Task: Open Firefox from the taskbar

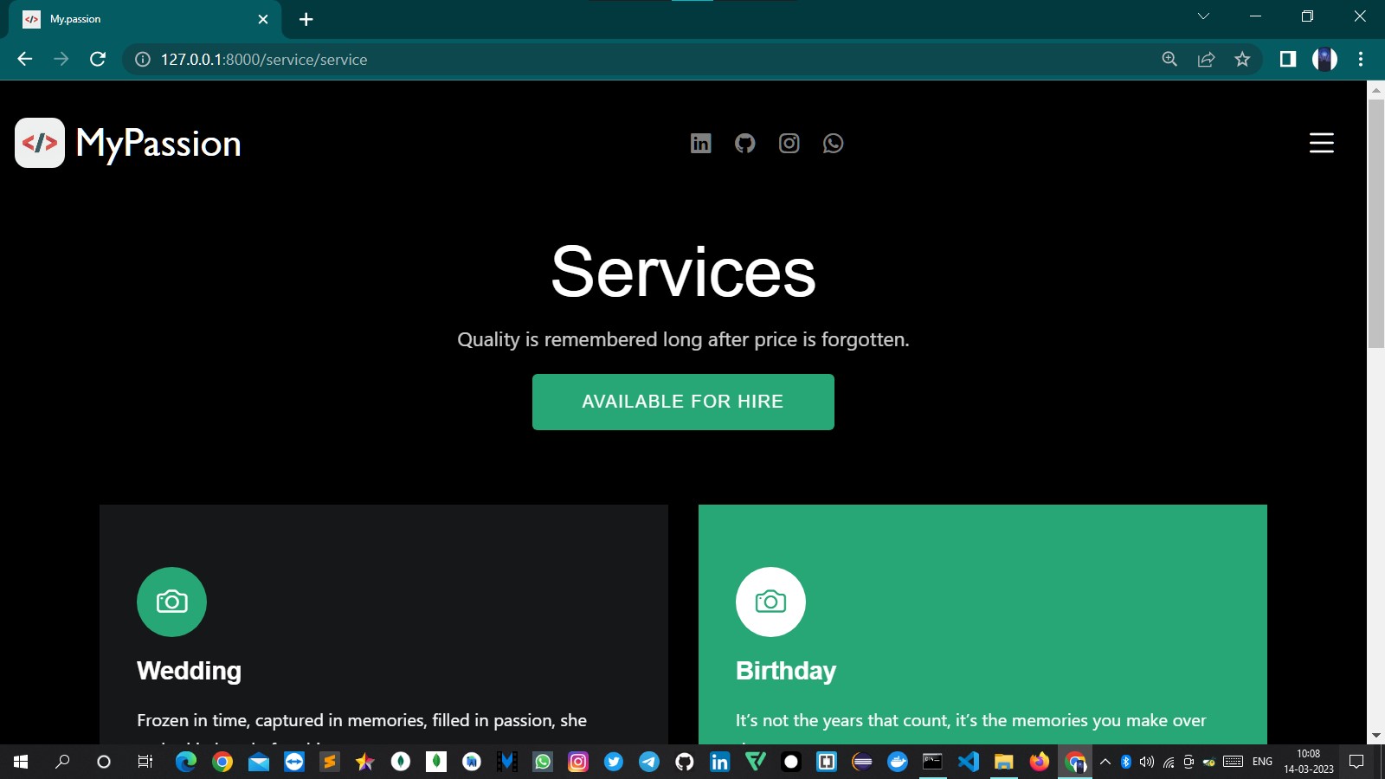Action: point(1040,762)
